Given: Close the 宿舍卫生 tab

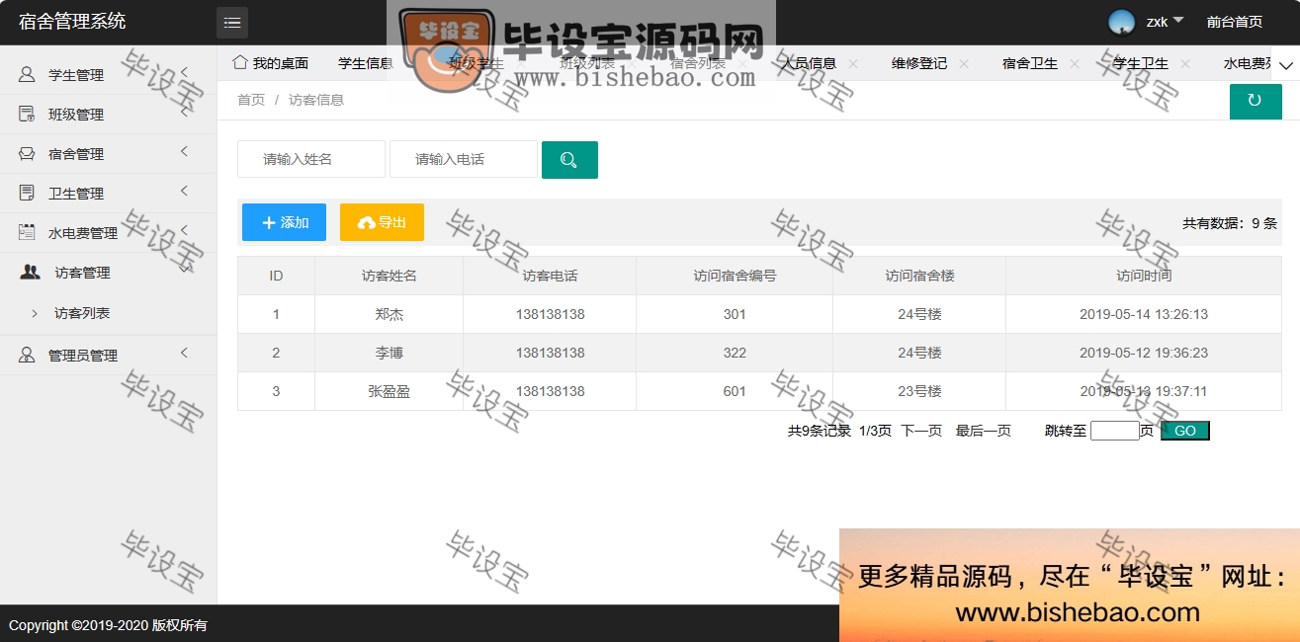Looking at the screenshot, I should point(1075,63).
